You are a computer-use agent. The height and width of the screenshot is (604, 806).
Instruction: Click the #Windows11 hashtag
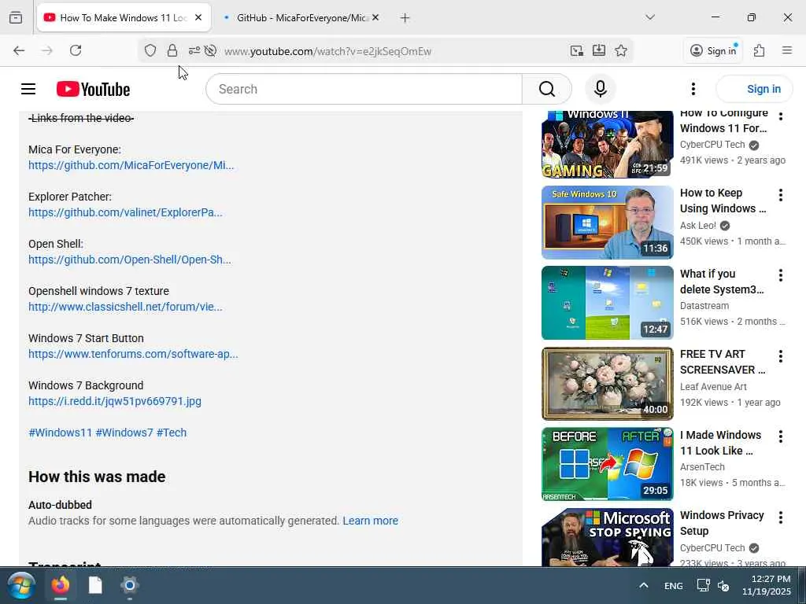pos(60,433)
